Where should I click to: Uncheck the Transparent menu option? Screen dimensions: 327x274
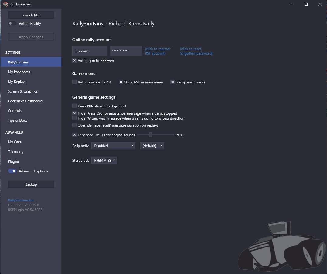(x=173, y=82)
